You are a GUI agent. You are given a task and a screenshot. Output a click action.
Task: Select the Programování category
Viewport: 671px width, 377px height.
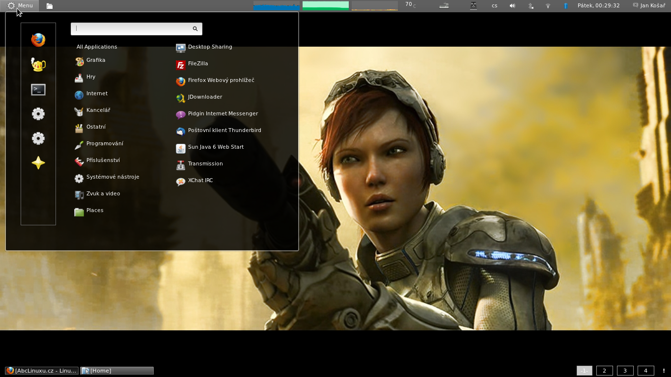(x=104, y=144)
